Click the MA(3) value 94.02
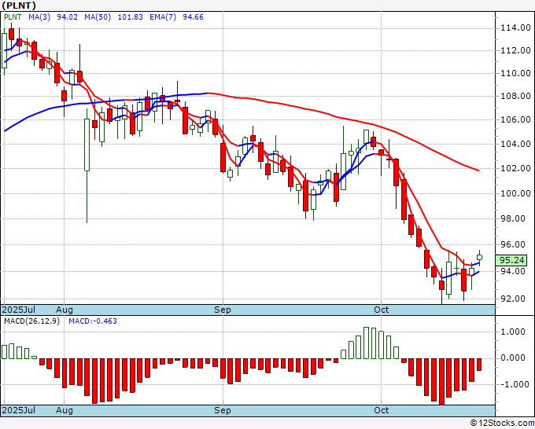This screenshot has height=429, width=535. 67,17
